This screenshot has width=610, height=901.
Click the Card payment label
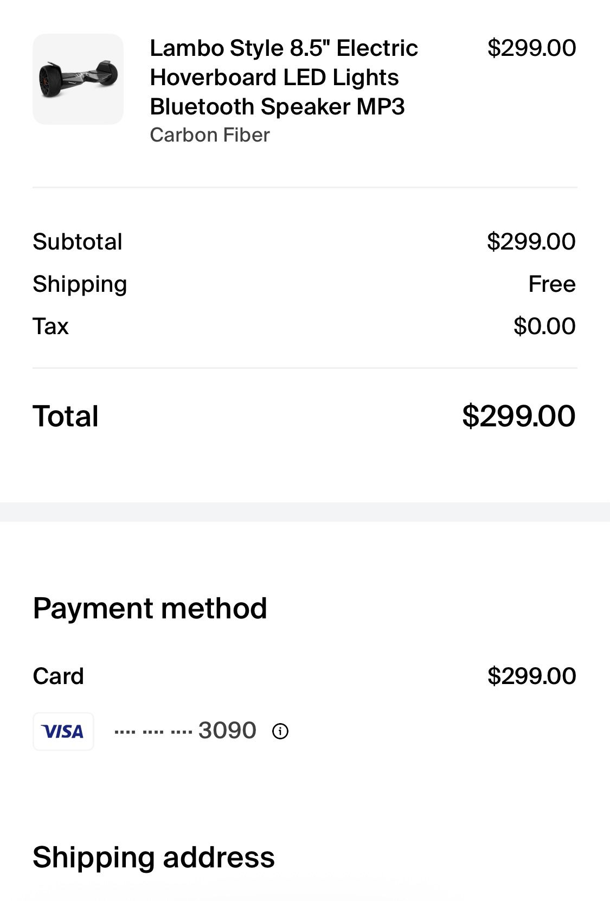click(x=58, y=676)
